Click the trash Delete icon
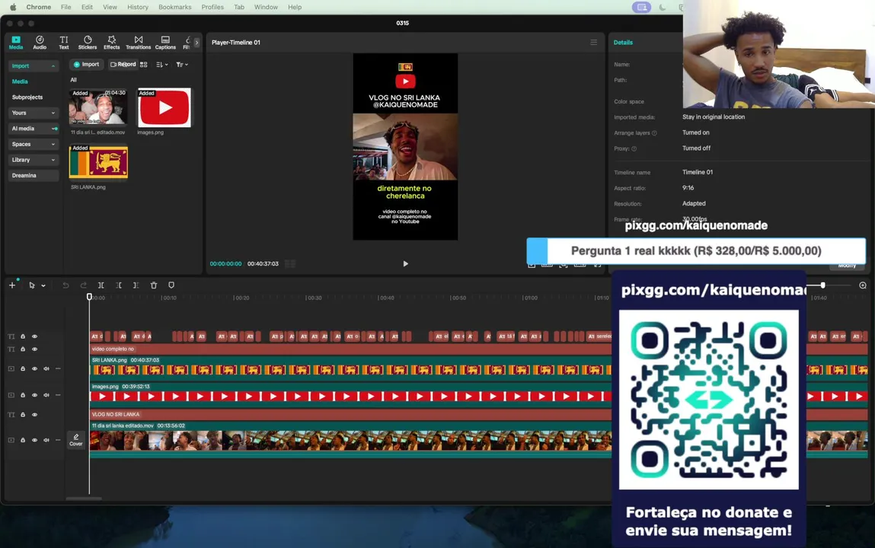 click(154, 285)
